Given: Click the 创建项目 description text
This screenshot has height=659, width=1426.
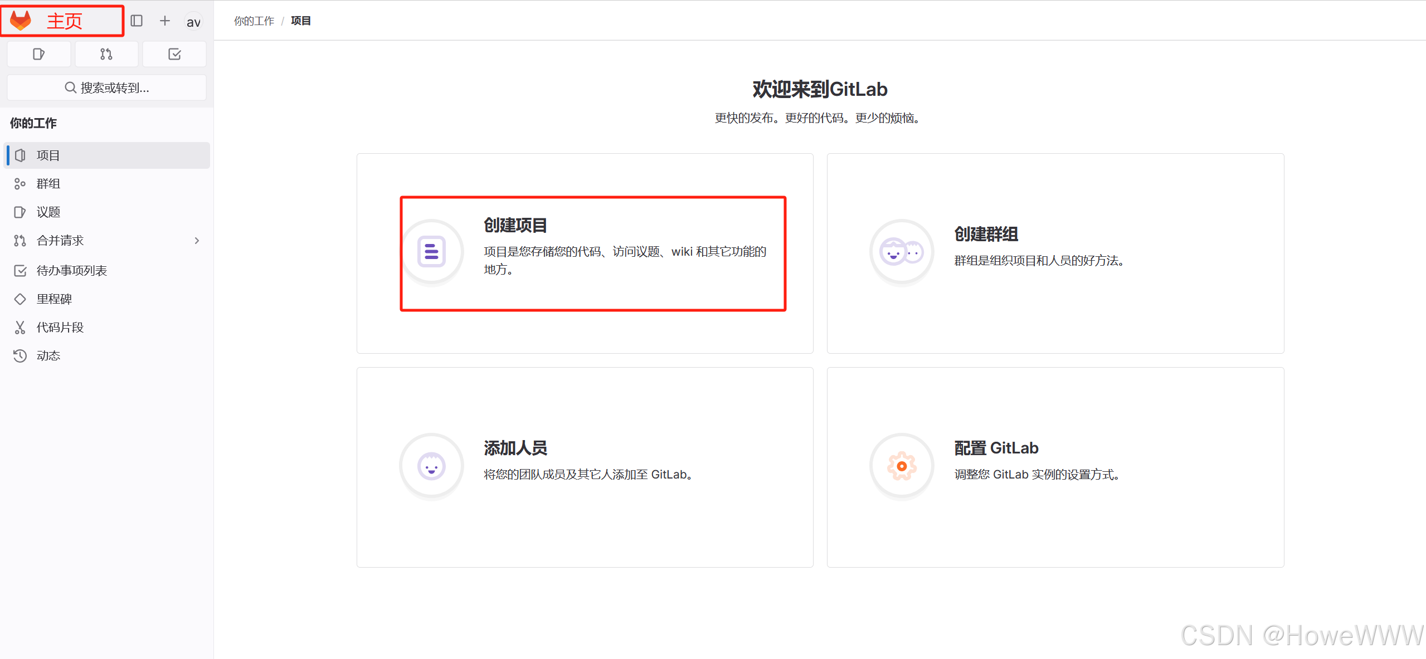Looking at the screenshot, I should coord(625,261).
